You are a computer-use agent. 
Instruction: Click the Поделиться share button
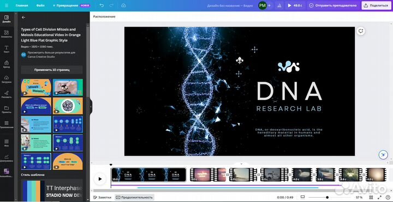(x=376, y=5)
